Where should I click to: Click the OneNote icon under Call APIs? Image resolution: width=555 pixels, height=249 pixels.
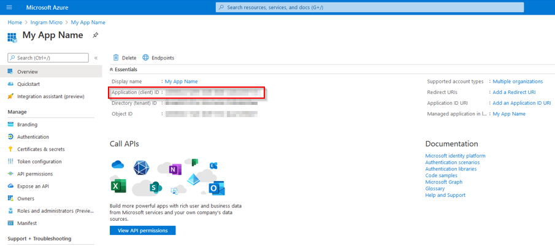[x=174, y=169]
